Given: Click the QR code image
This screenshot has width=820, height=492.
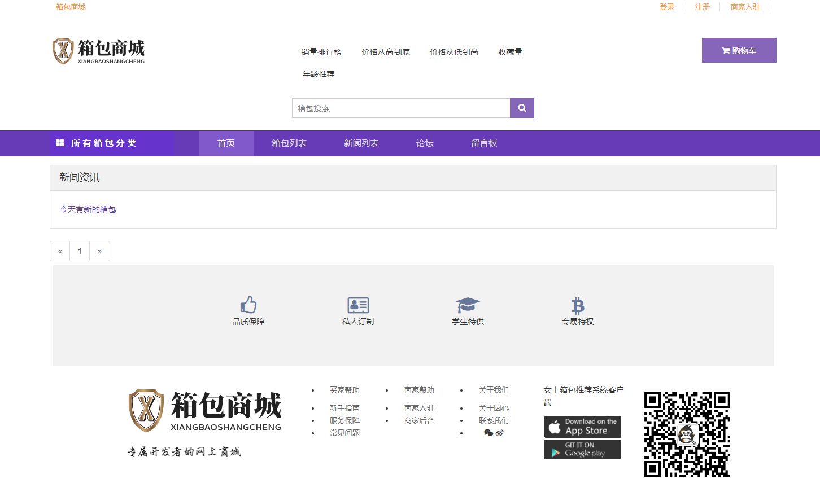Looking at the screenshot, I should click(x=687, y=434).
